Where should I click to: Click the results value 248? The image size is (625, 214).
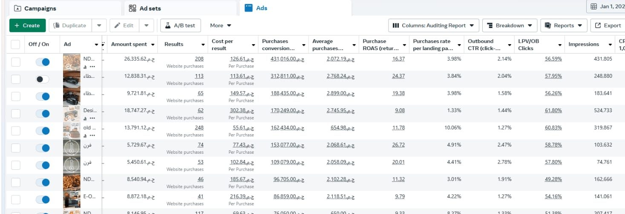199,128
